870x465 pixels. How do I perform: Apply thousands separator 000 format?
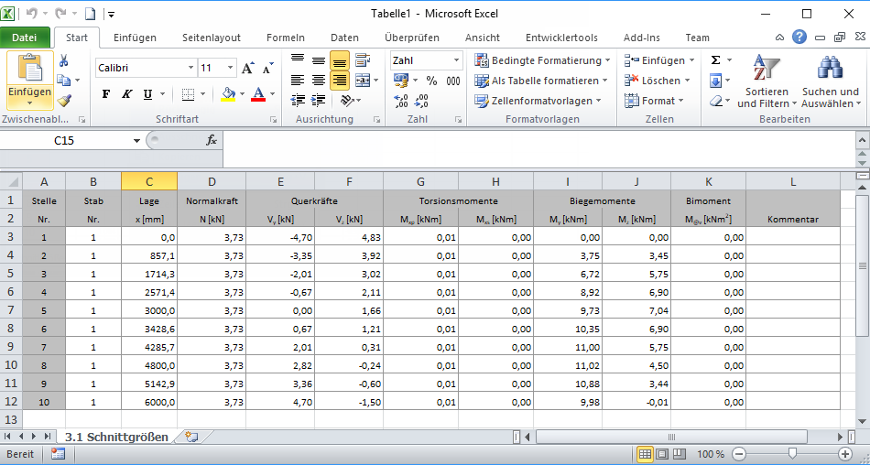(453, 81)
